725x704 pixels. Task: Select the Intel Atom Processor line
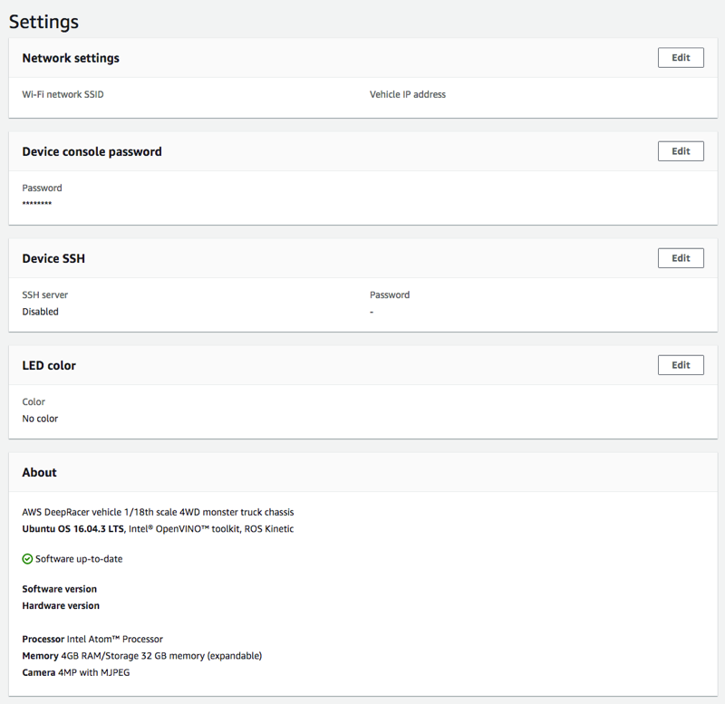[92, 639]
